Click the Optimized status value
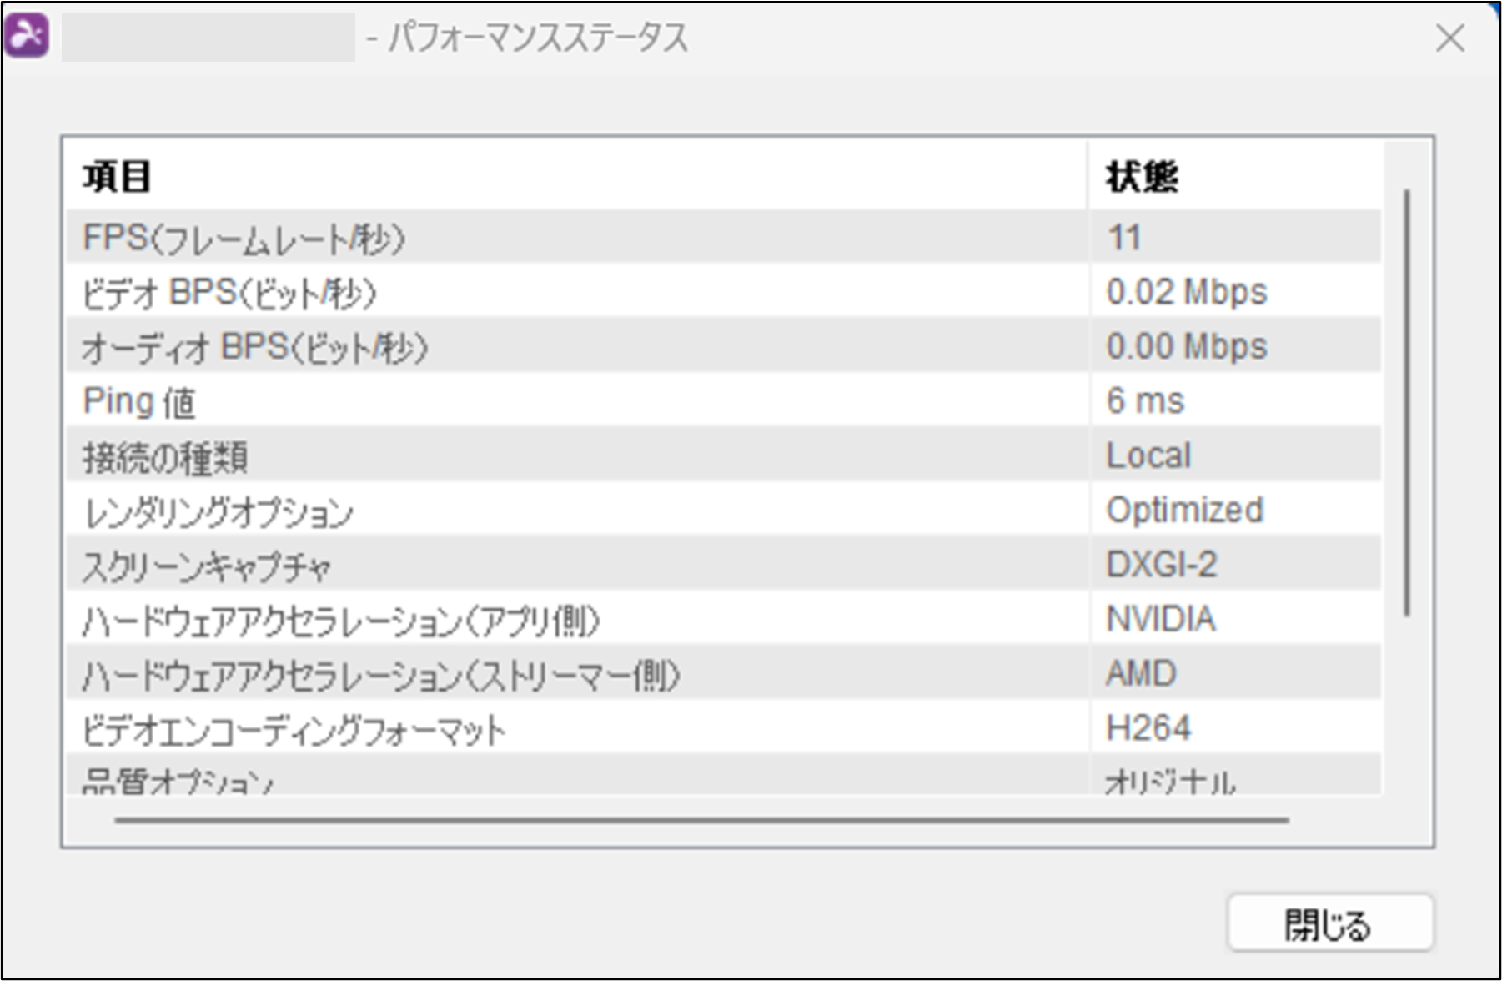 (1184, 510)
